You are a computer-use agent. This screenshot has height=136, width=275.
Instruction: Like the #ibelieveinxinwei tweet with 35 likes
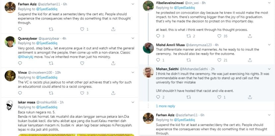[x=217, y=36]
